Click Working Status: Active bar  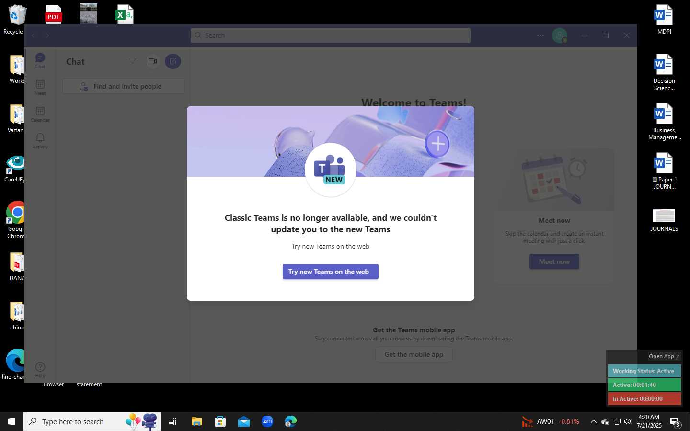click(644, 371)
